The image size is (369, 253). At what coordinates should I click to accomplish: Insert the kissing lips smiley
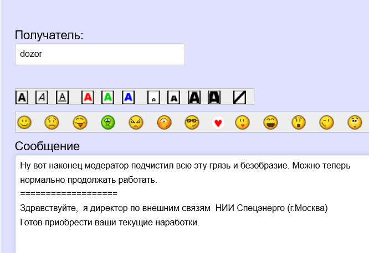pos(242,122)
